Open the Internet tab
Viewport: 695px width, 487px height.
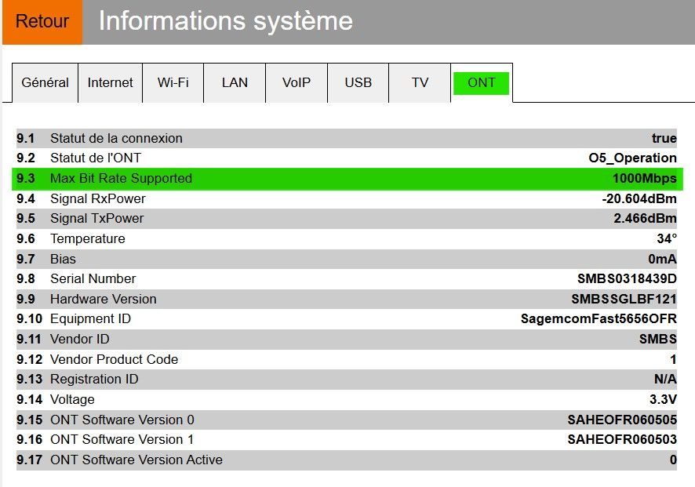[110, 82]
